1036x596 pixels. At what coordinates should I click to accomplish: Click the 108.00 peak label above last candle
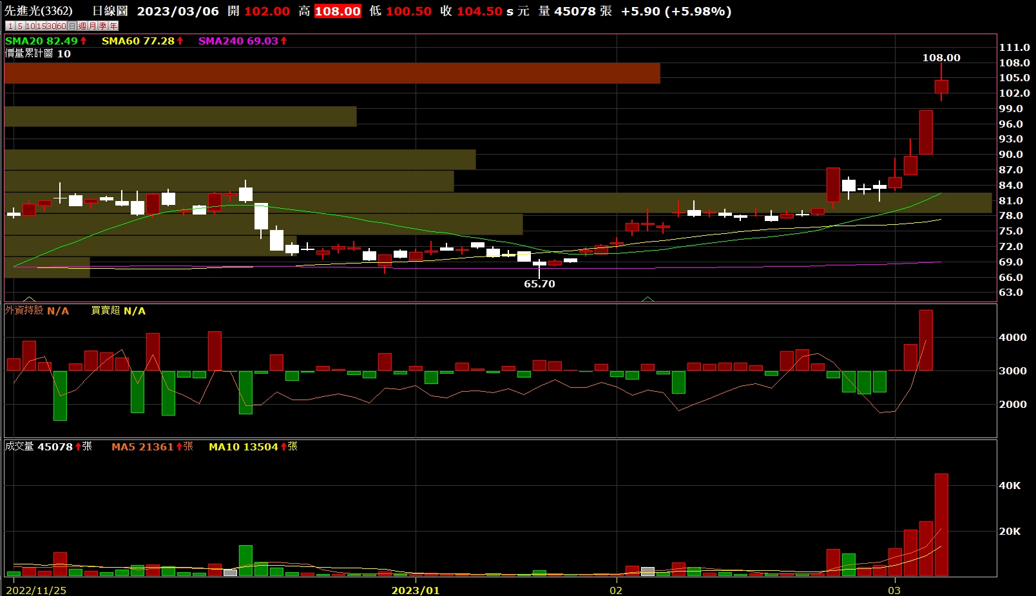click(x=941, y=57)
